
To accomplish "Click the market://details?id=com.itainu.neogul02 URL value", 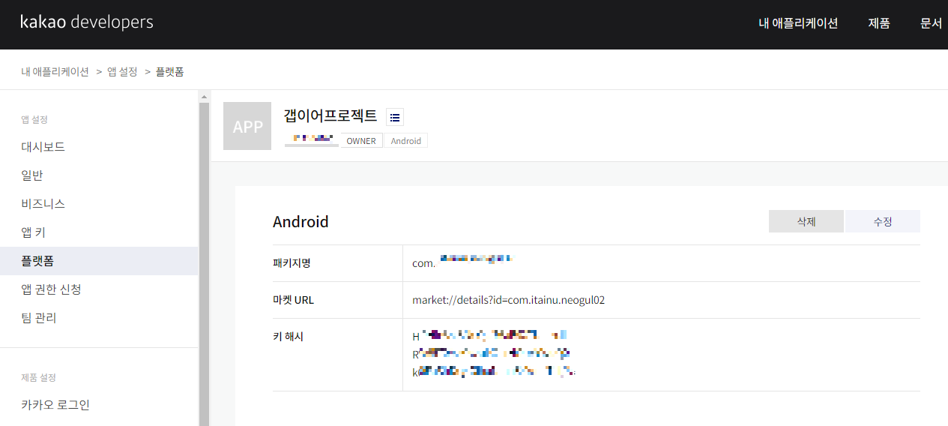I will [x=509, y=300].
